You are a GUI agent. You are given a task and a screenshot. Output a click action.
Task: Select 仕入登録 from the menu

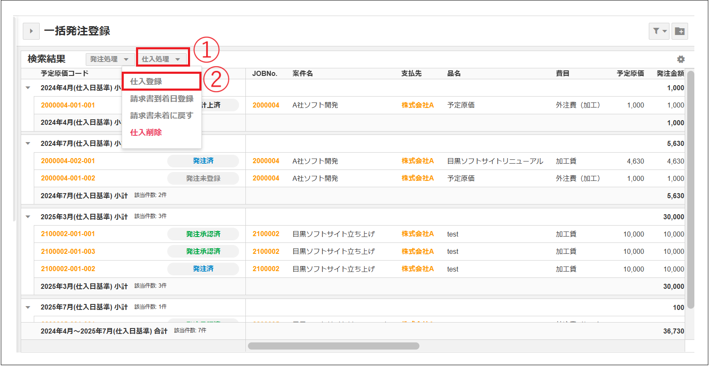[x=146, y=81]
